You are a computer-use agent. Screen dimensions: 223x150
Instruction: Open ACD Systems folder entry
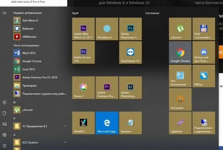coord(40,142)
